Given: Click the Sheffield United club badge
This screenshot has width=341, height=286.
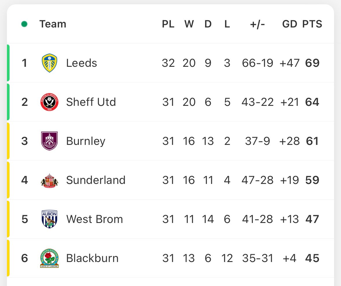Looking at the screenshot, I should point(49,102).
